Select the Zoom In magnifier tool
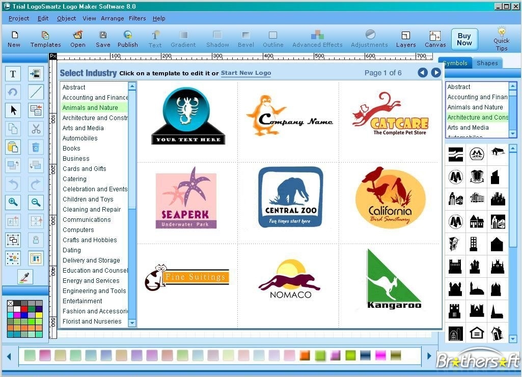The image size is (522, 377). point(13,202)
